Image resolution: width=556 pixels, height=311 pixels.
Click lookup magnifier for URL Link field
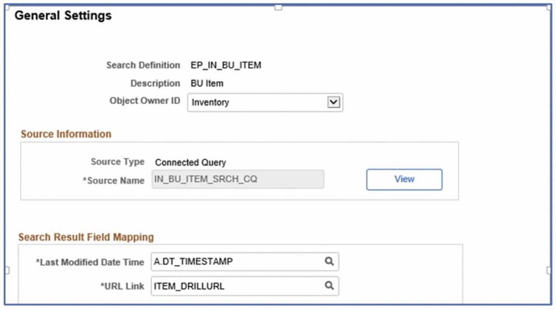(329, 286)
